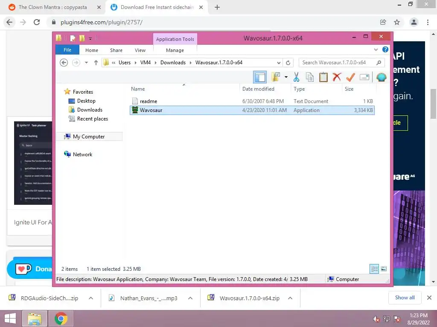This screenshot has width=437, height=327.
Task: Switch to large icons view
Action: pyautogui.click(x=384, y=269)
